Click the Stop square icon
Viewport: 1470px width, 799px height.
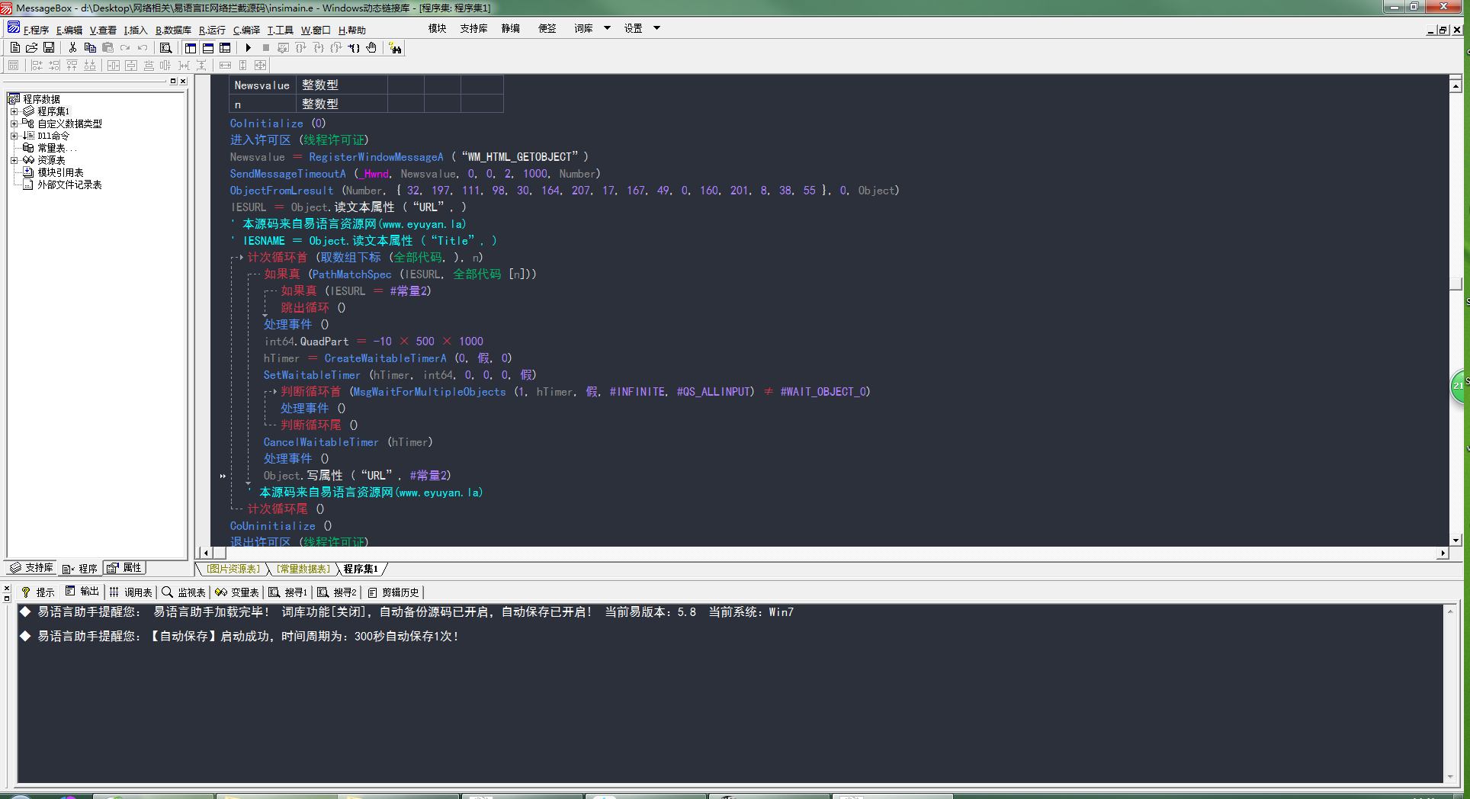pos(265,48)
